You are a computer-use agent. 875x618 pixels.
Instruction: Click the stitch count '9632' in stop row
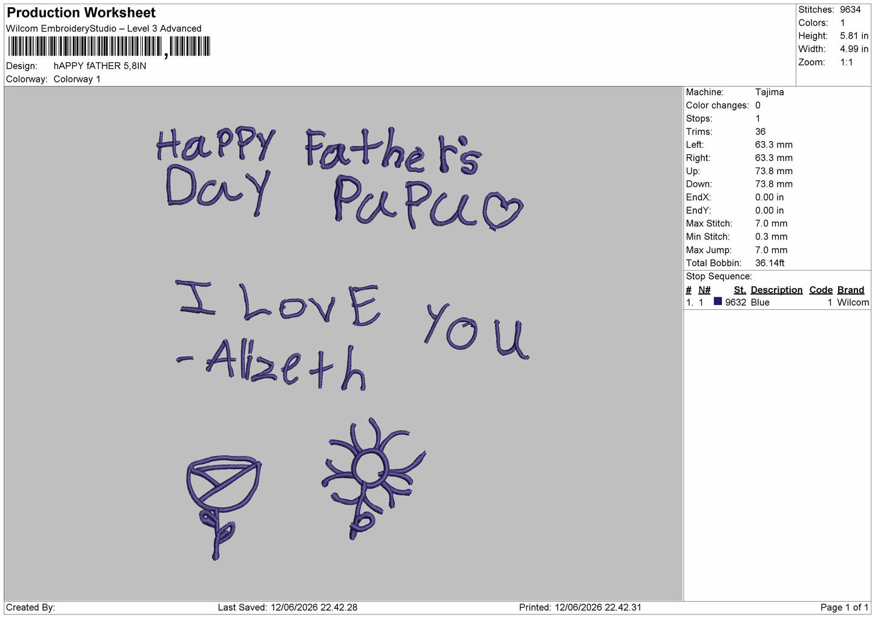(x=735, y=302)
